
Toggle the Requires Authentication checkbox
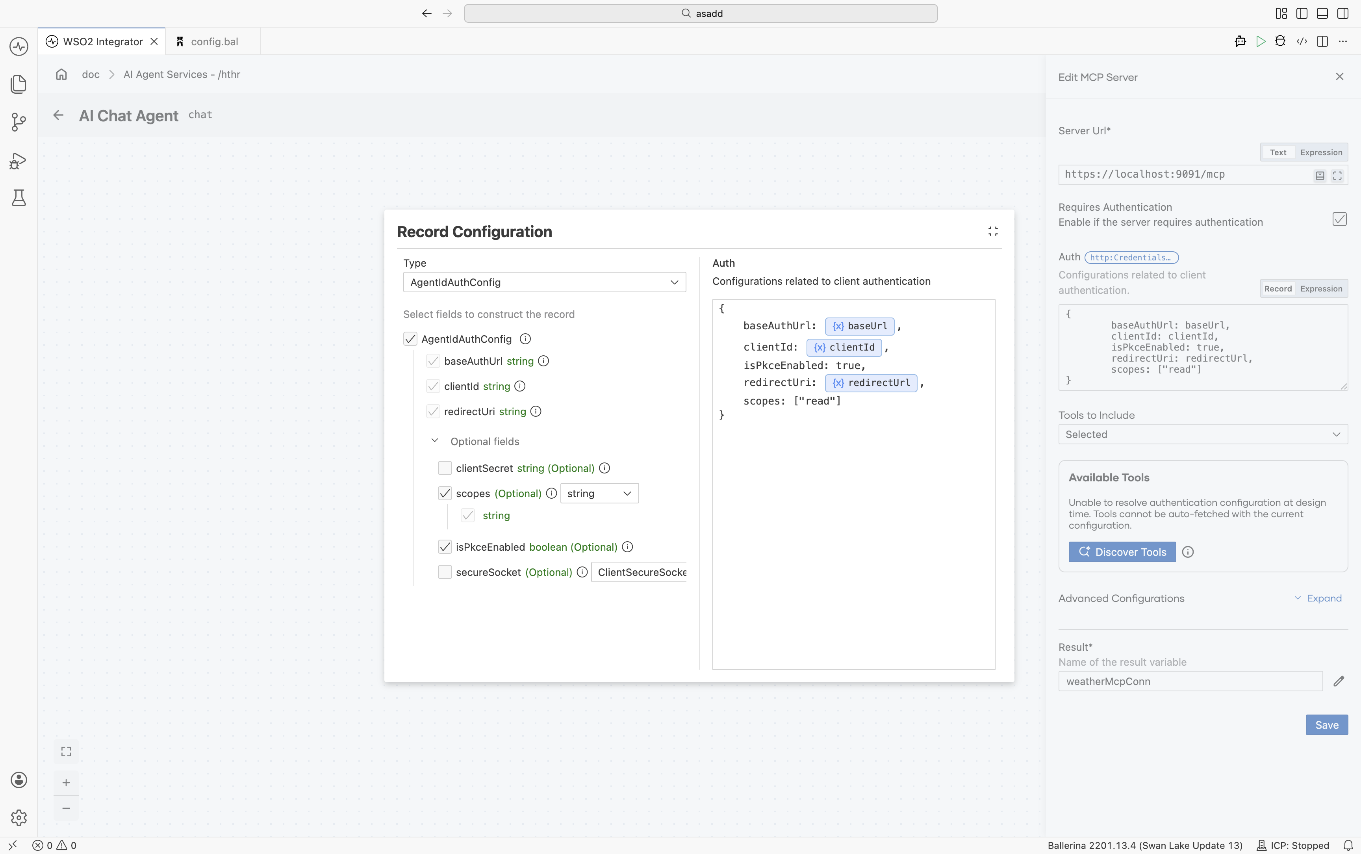pyautogui.click(x=1340, y=219)
